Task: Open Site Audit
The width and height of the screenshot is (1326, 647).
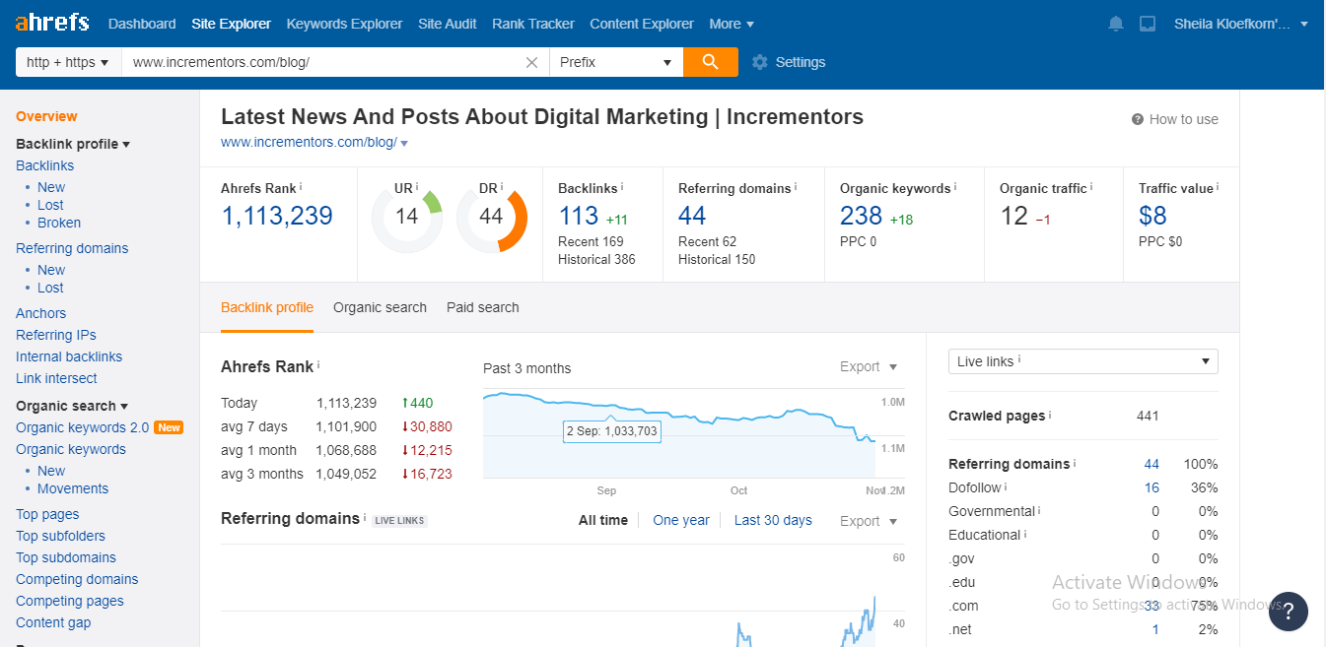Action: pos(448,24)
